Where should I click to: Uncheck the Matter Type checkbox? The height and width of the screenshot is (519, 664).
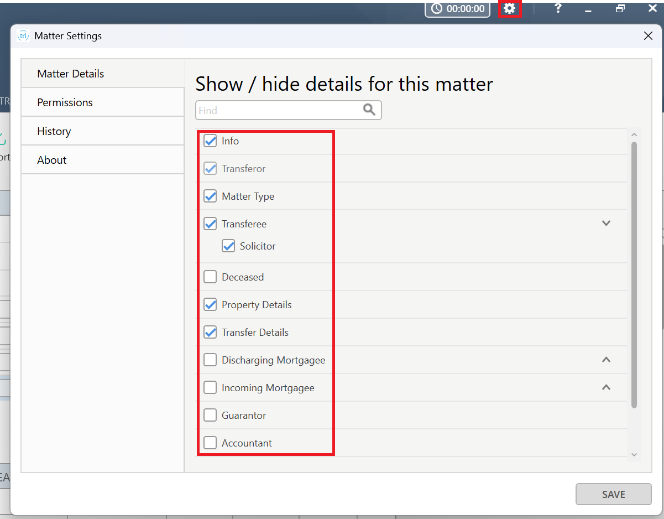click(210, 196)
